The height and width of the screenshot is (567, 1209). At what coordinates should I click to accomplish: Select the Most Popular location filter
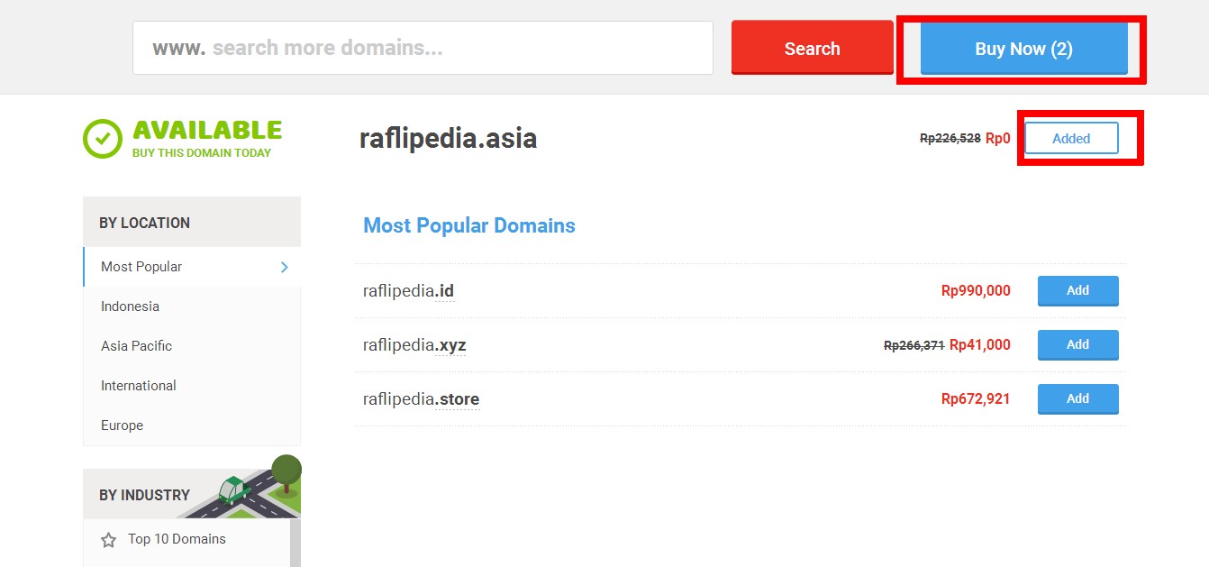click(140, 267)
